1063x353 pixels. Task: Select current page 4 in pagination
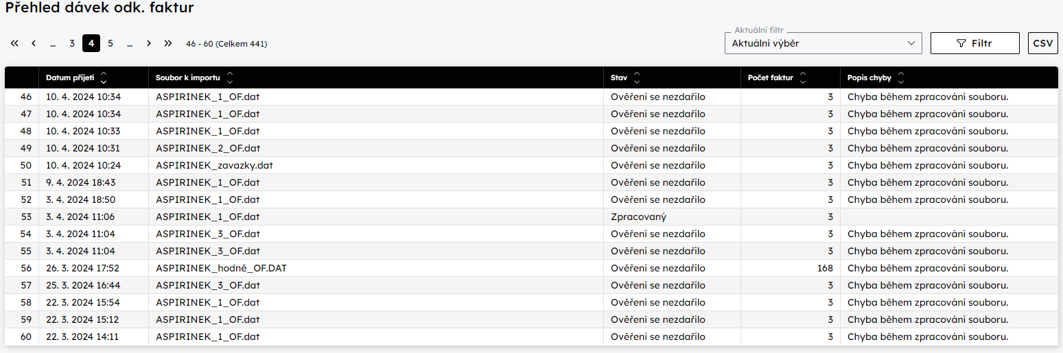pyautogui.click(x=91, y=43)
